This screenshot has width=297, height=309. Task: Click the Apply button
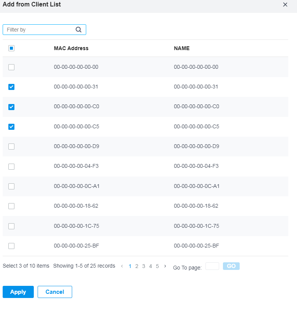click(18, 292)
